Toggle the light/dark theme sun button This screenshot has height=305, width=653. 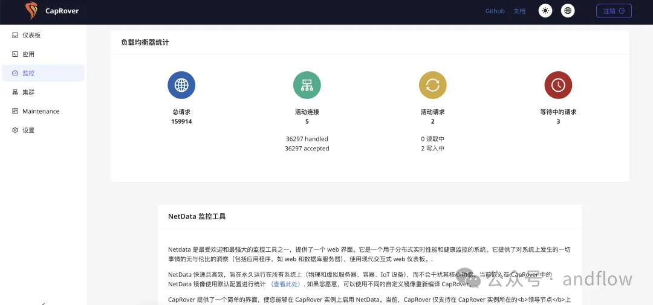tap(545, 11)
